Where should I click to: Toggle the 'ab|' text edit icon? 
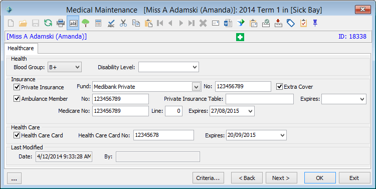click(73, 23)
